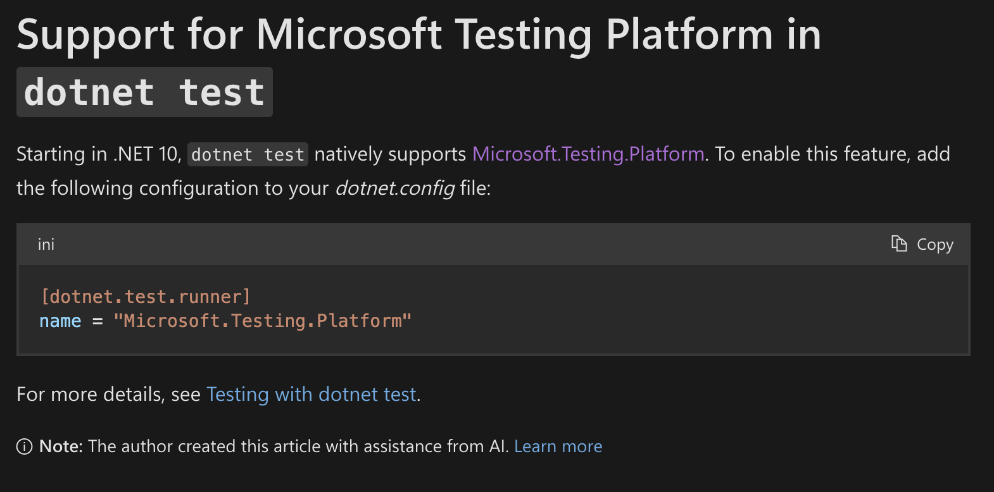Follow the Testing with dotnet test link

point(311,394)
